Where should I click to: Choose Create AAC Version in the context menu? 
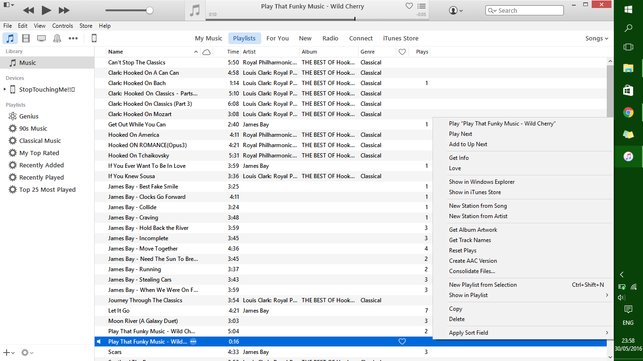click(523, 261)
